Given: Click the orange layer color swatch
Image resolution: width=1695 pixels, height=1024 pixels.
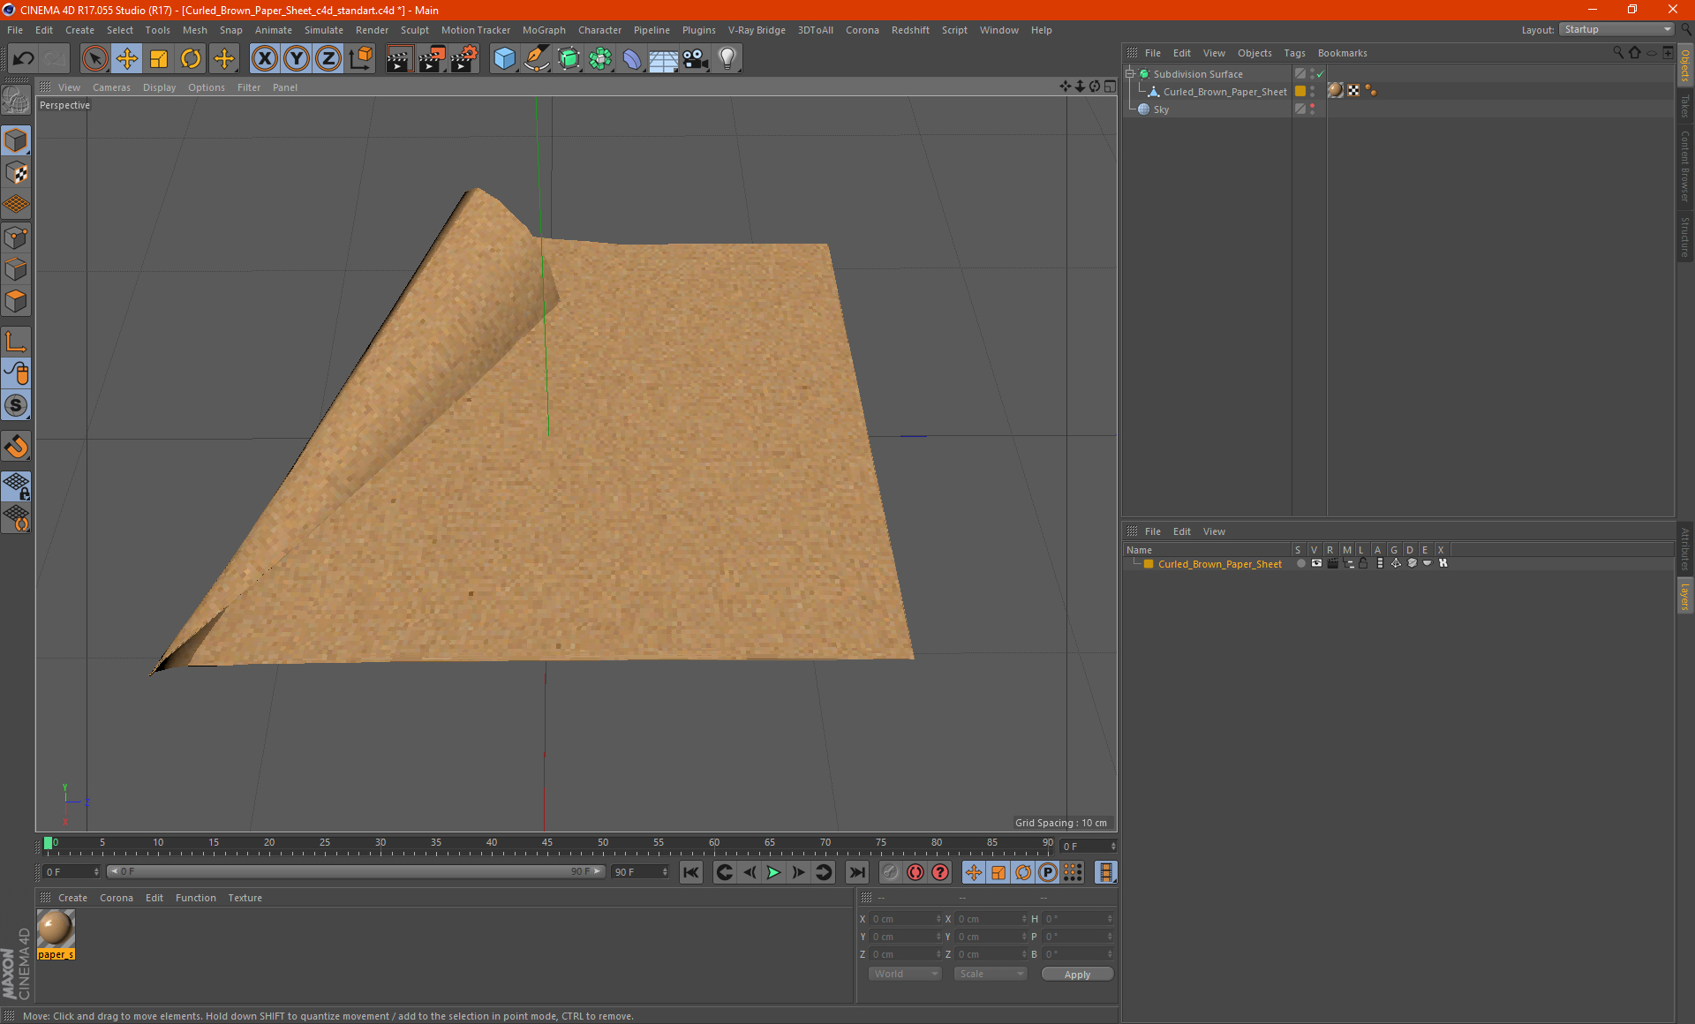Looking at the screenshot, I should tap(1149, 564).
